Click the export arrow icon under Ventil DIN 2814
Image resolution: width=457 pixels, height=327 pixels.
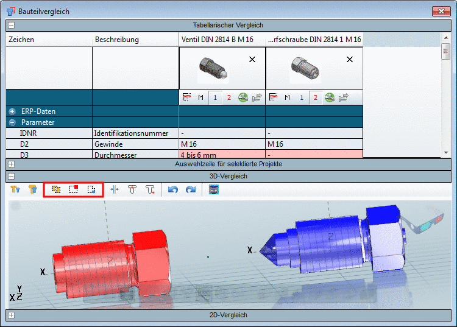(x=257, y=97)
